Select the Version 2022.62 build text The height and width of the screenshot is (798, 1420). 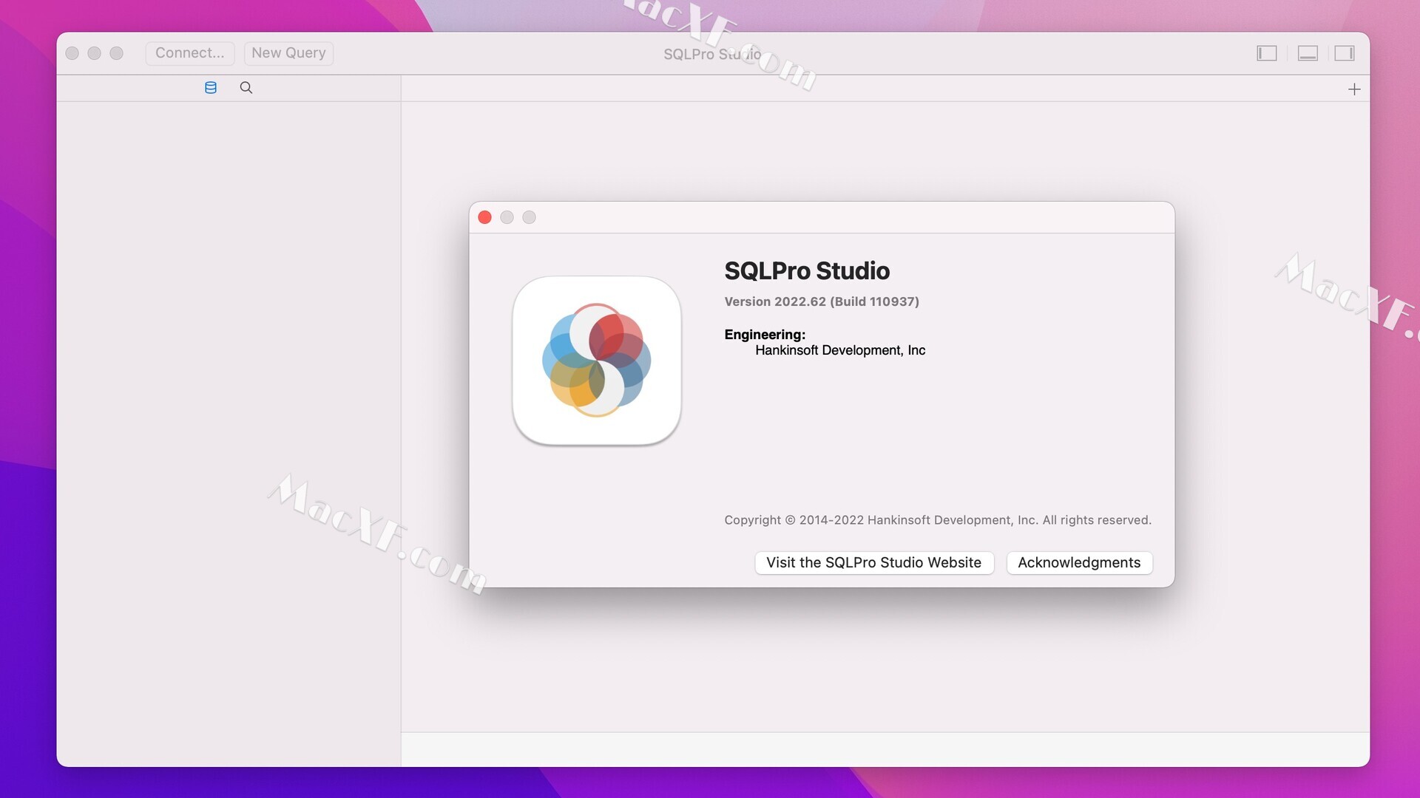coord(822,301)
